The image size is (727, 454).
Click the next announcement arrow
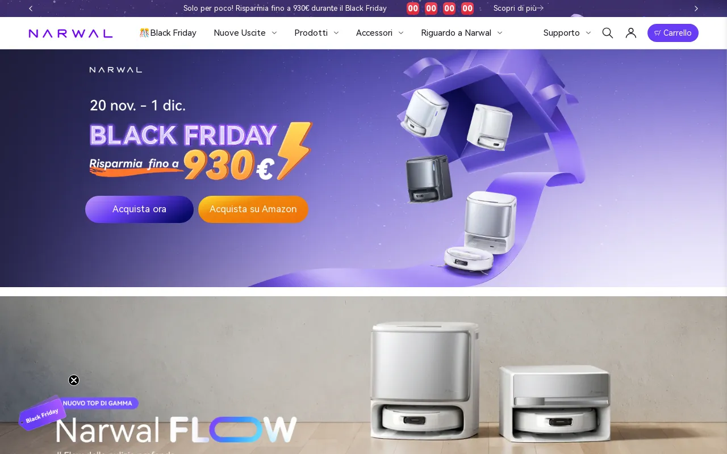tap(696, 9)
